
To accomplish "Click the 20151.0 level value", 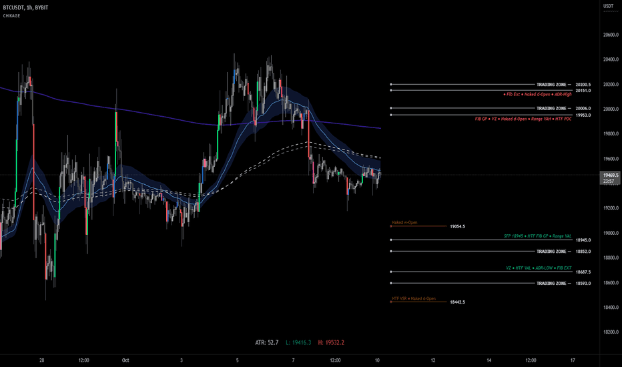I will point(583,91).
